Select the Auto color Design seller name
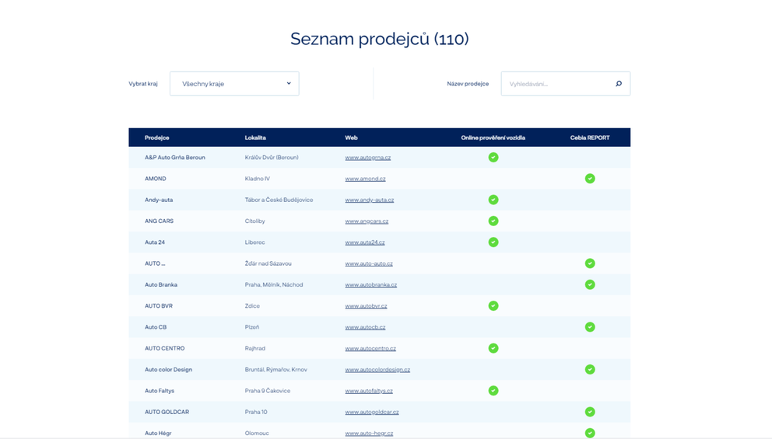 click(x=168, y=369)
